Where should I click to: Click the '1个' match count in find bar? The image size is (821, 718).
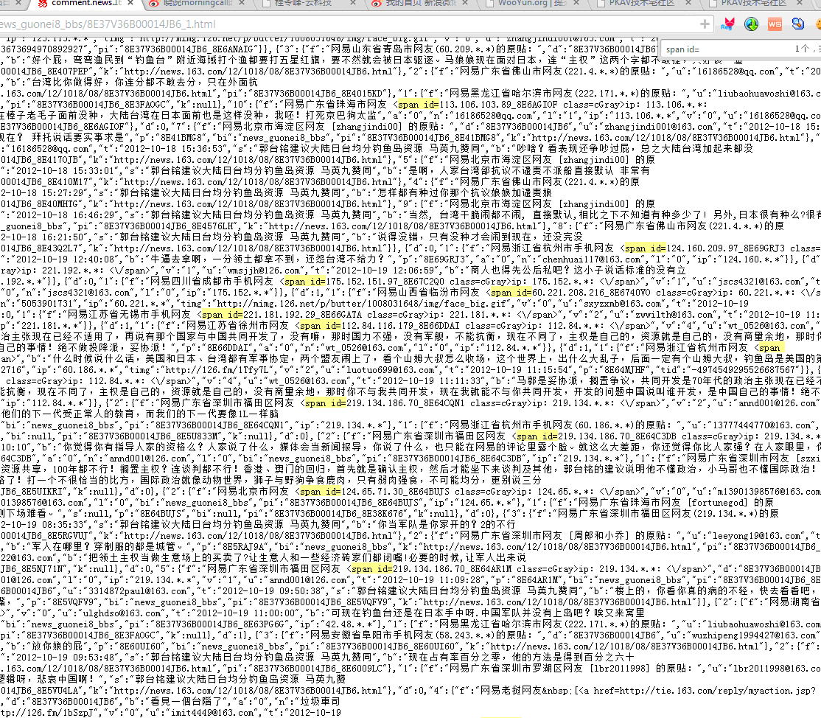(x=802, y=49)
